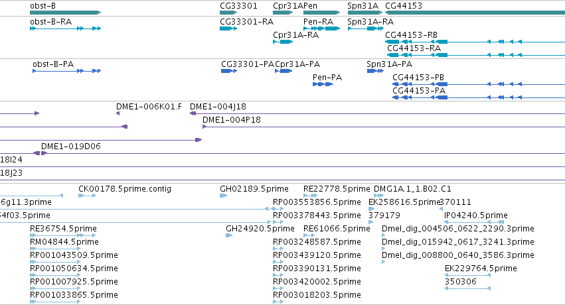Click the RP001007925.5prime EST label
The height and width of the screenshot is (305, 565).
click(x=74, y=282)
